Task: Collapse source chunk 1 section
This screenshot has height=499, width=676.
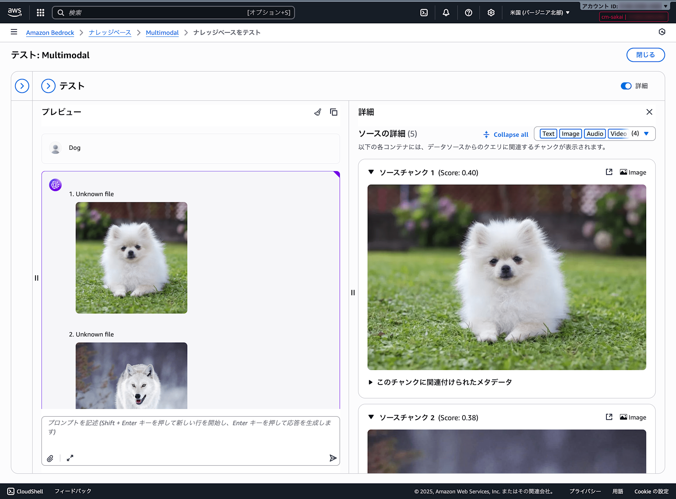Action: point(371,172)
